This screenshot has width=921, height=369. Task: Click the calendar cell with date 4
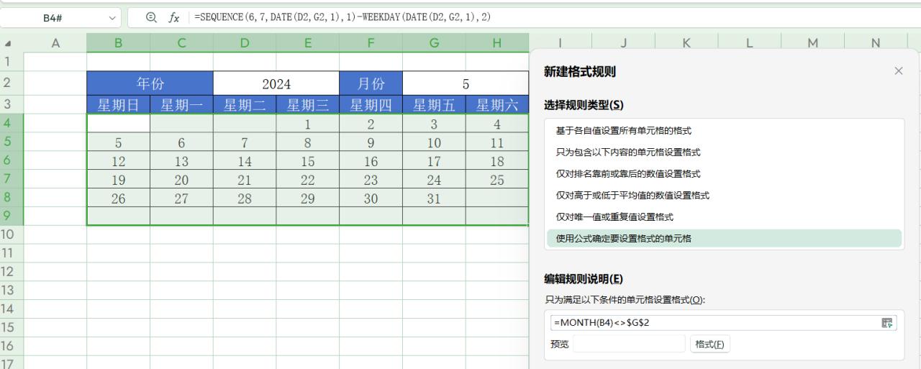(497, 124)
